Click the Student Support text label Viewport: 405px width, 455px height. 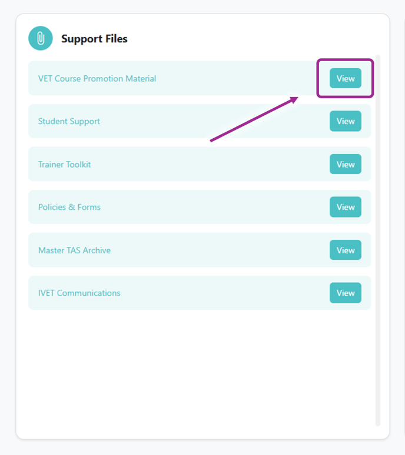69,121
